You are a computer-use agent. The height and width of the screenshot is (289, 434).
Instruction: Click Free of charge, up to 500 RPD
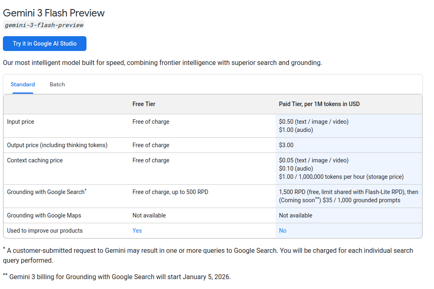pyautogui.click(x=170, y=192)
